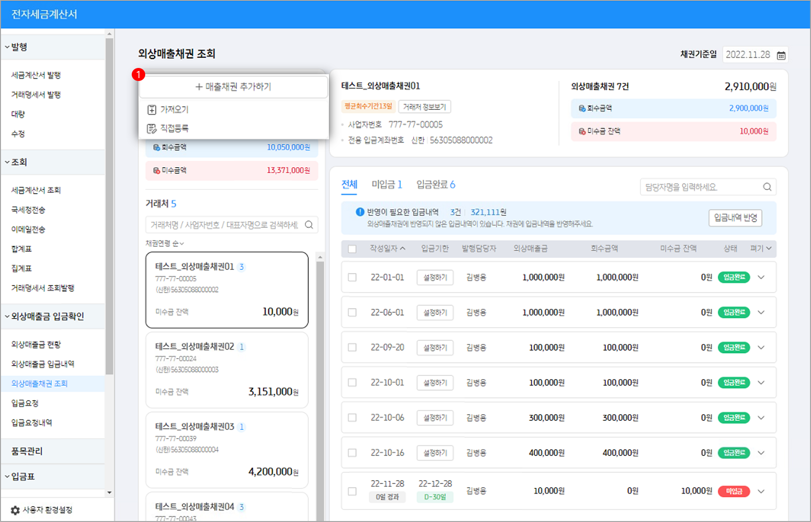Select 가져오기 from the add menu

tap(234, 109)
